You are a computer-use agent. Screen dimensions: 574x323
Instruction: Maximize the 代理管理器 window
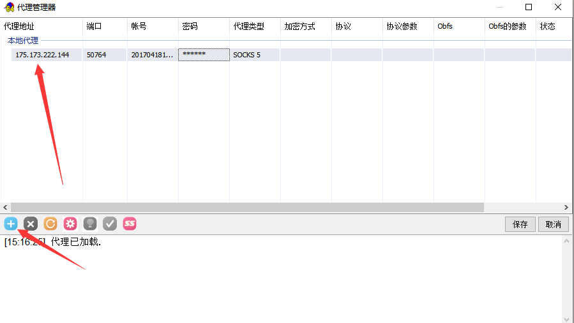click(x=529, y=7)
